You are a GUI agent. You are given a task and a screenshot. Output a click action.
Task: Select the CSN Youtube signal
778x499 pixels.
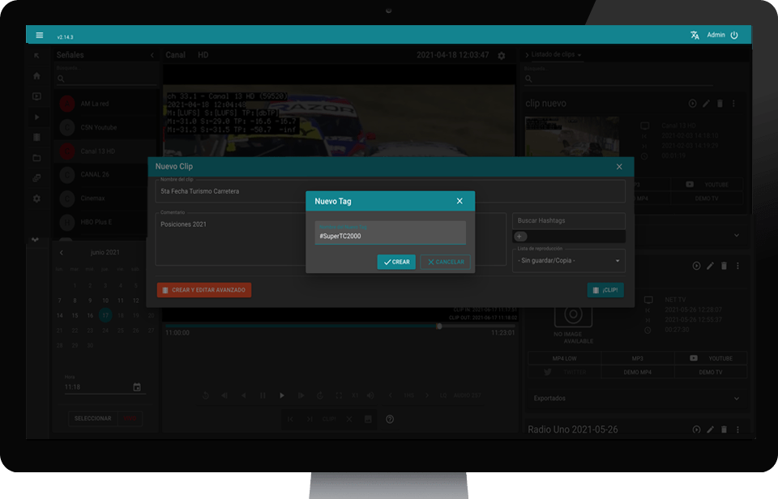(105, 127)
